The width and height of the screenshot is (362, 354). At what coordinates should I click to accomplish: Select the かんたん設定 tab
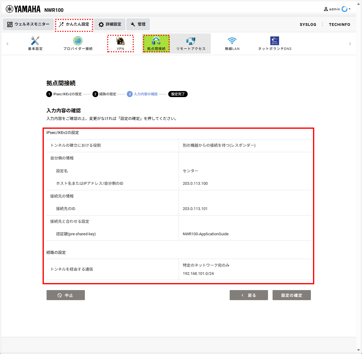click(74, 24)
